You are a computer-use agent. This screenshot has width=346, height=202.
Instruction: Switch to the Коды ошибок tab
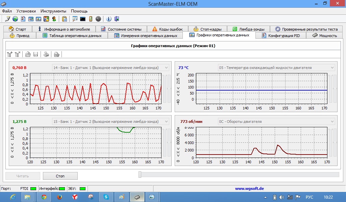167,29
